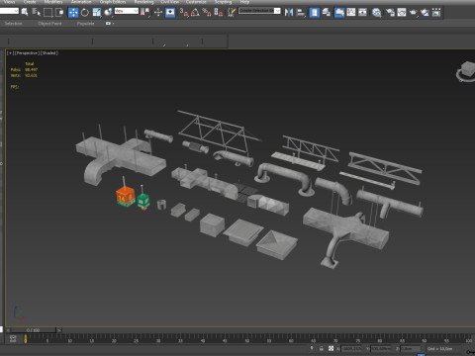Toggle Spinner Snap
This screenshot has height=356, width=475.
(x=219, y=12)
